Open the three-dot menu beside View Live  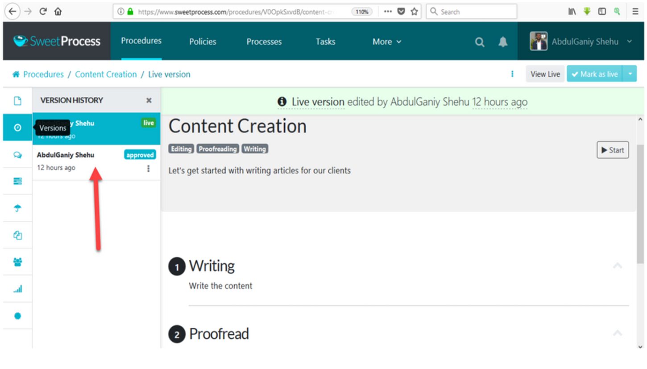pos(512,74)
